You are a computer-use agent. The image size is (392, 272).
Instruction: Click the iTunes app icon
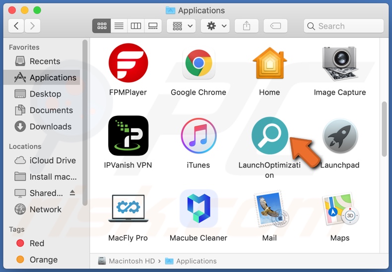[199, 136]
